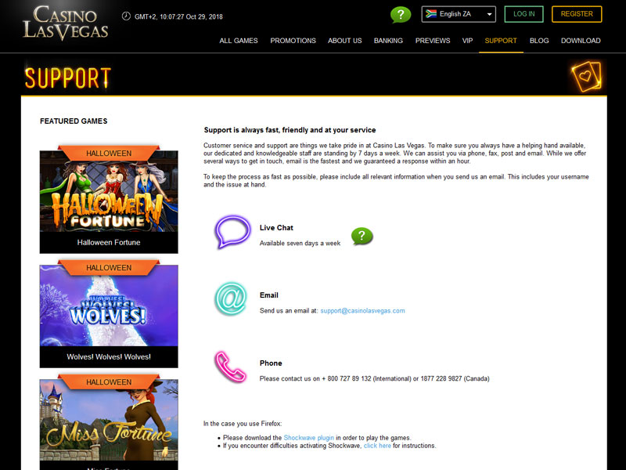Select the VIP menu item
626x470 pixels.
[467, 41]
